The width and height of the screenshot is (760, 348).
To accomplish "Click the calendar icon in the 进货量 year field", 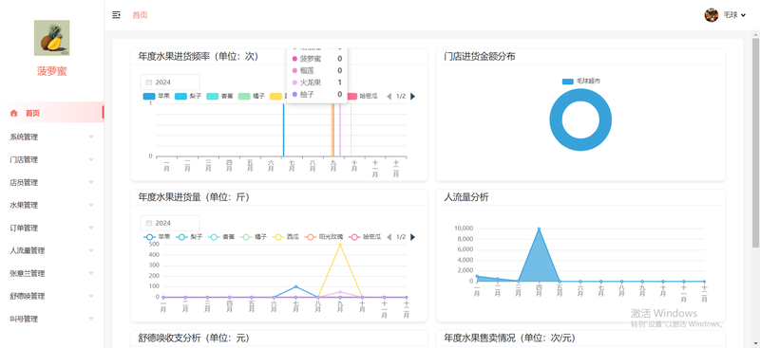I will pos(149,223).
